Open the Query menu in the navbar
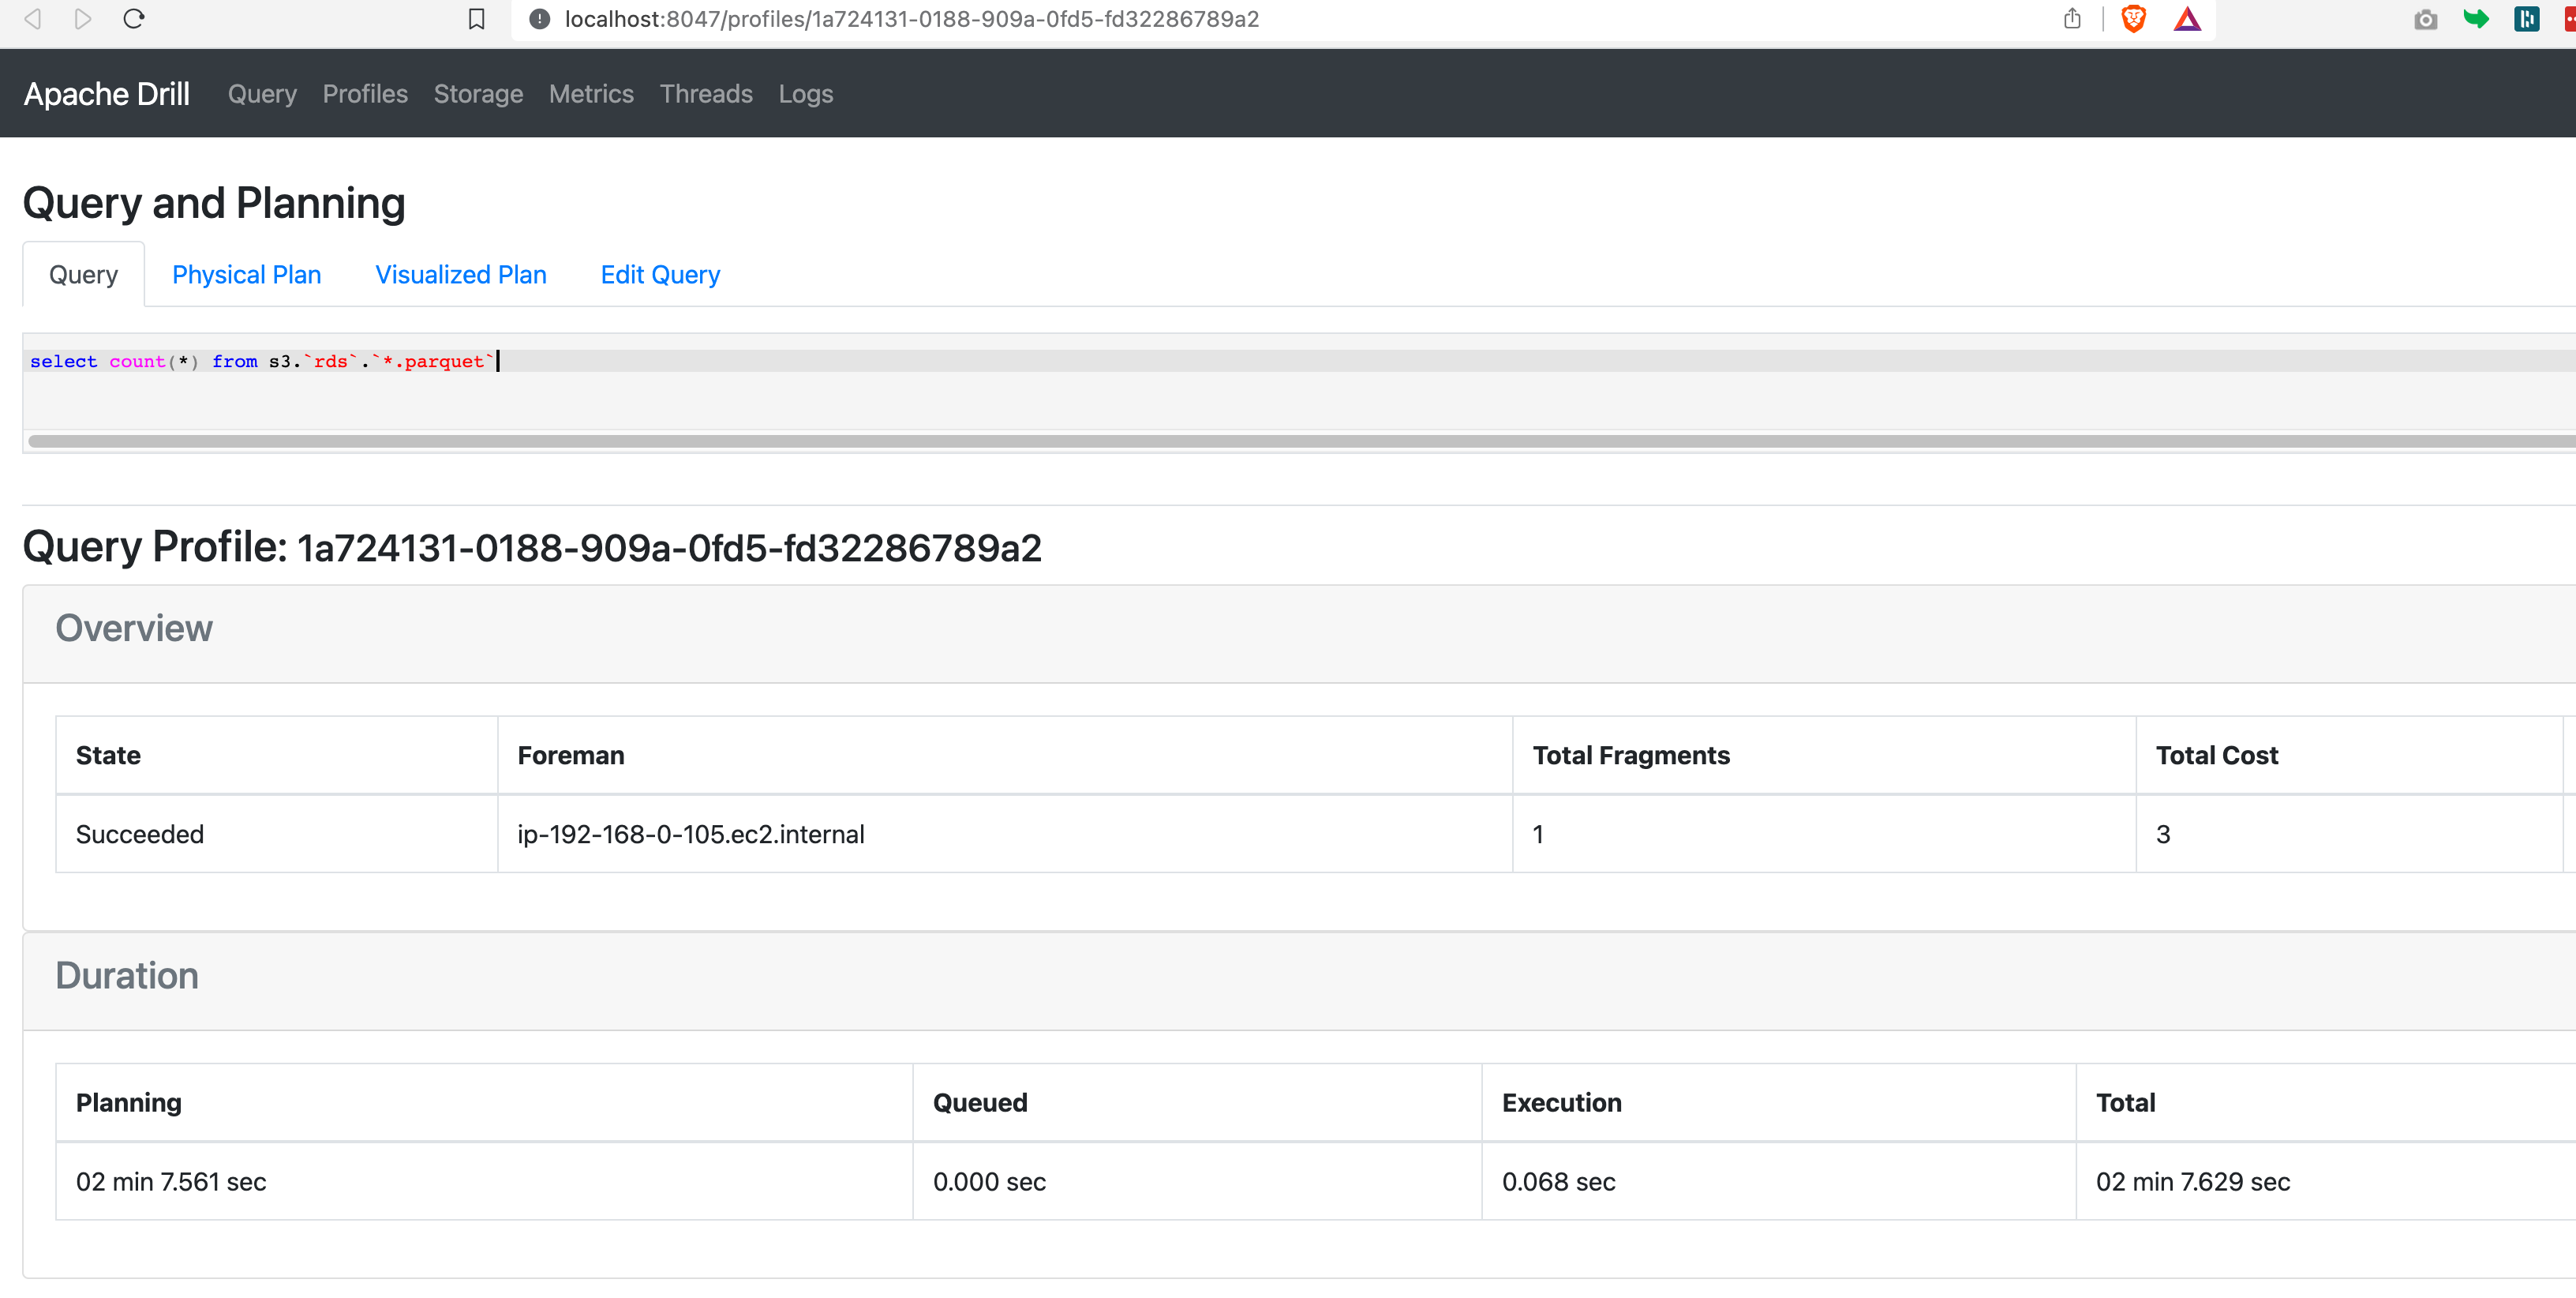The height and width of the screenshot is (1298, 2576). [262, 94]
